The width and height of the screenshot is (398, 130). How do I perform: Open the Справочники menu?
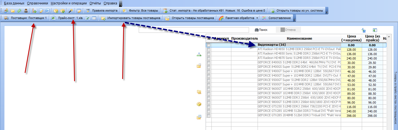coord(38,3)
